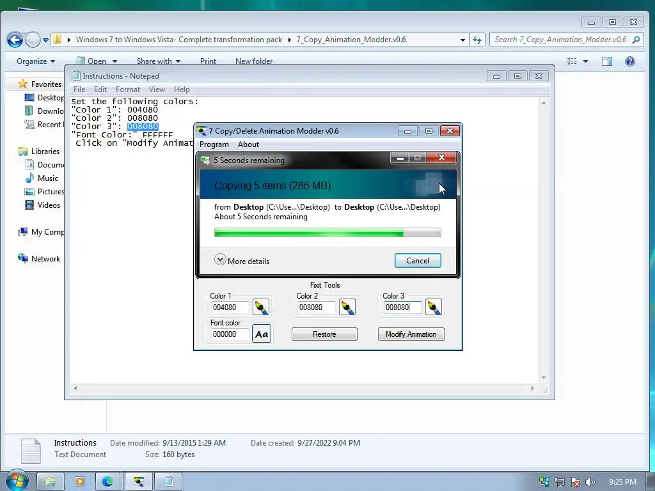The width and height of the screenshot is (655, 491).
Task: Open Notepad Help menu
Action: click(x=182, y=90)
